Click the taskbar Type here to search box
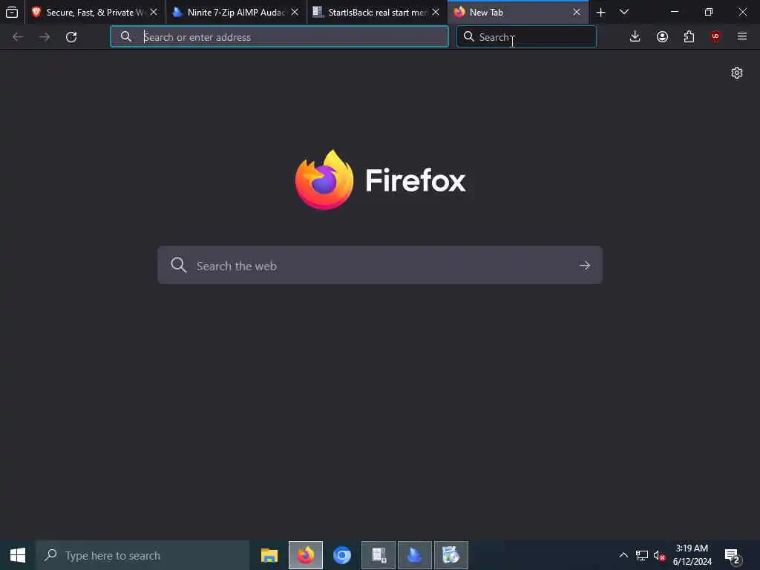This screenshot has width=760, height=570. point(142,555)
